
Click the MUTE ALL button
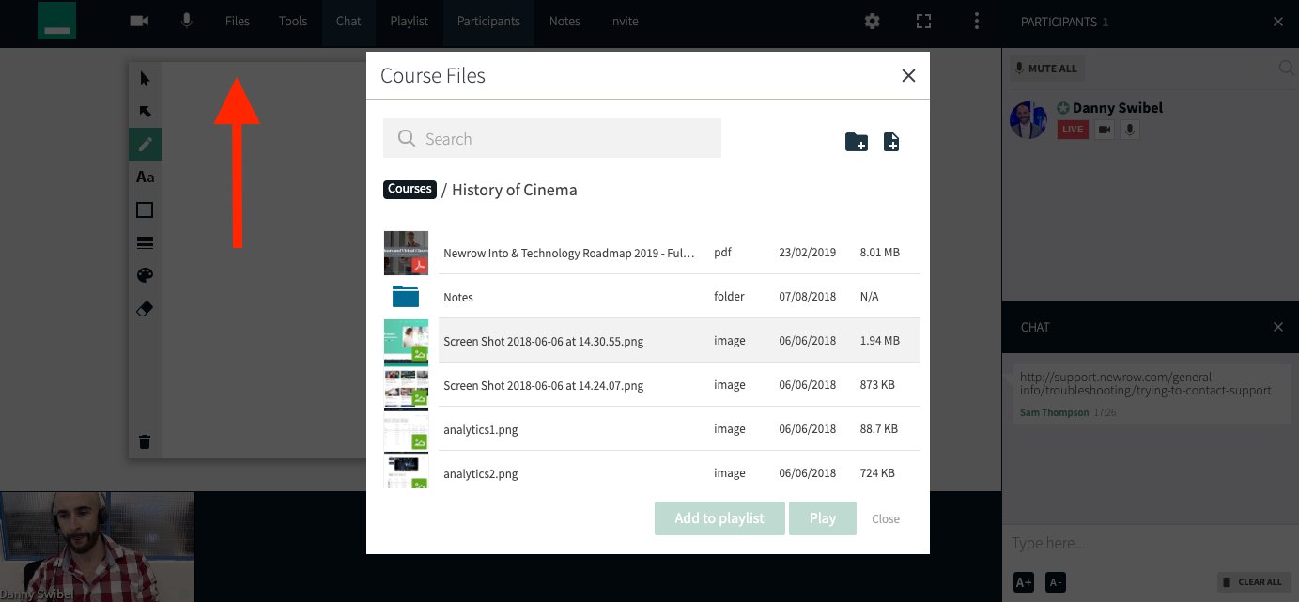click(x=1046, y=69)
